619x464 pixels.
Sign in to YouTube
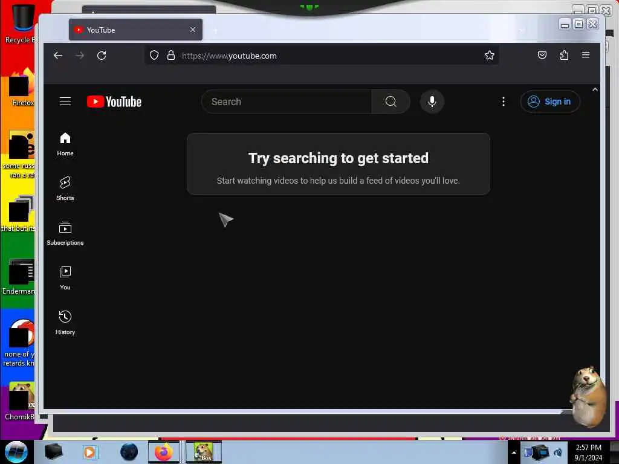[549, 101]
